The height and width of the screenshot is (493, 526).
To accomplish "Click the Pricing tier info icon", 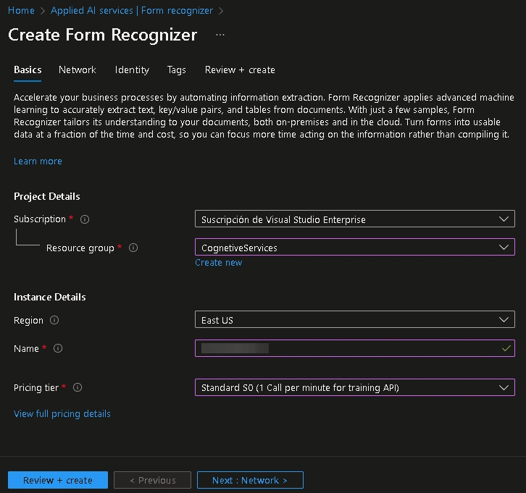I will click(78, 387).
